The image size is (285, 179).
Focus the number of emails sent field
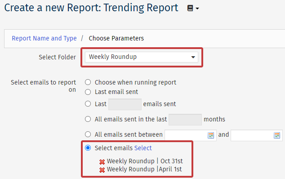point(125,104)
